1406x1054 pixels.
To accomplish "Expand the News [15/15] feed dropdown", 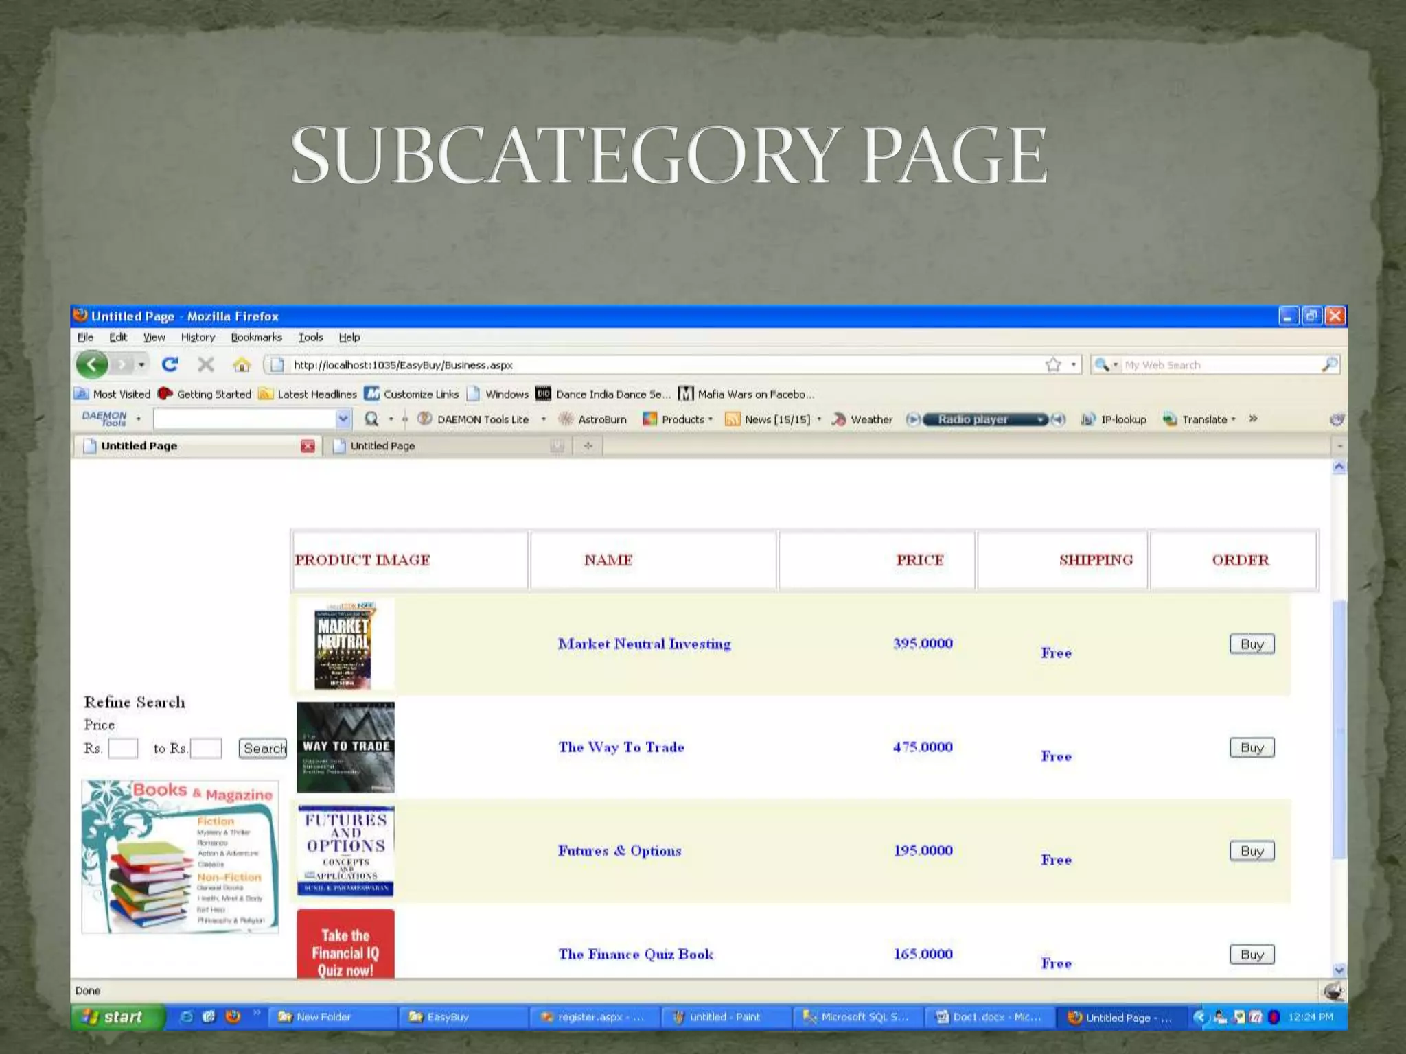I will (819, 419).
